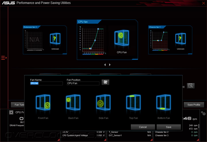Go to previous fan with left arrow

coord(105,65)
